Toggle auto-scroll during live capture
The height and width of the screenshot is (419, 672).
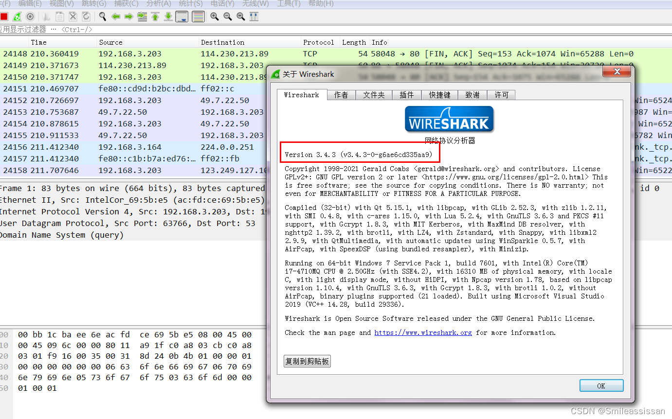pos(182,16)
